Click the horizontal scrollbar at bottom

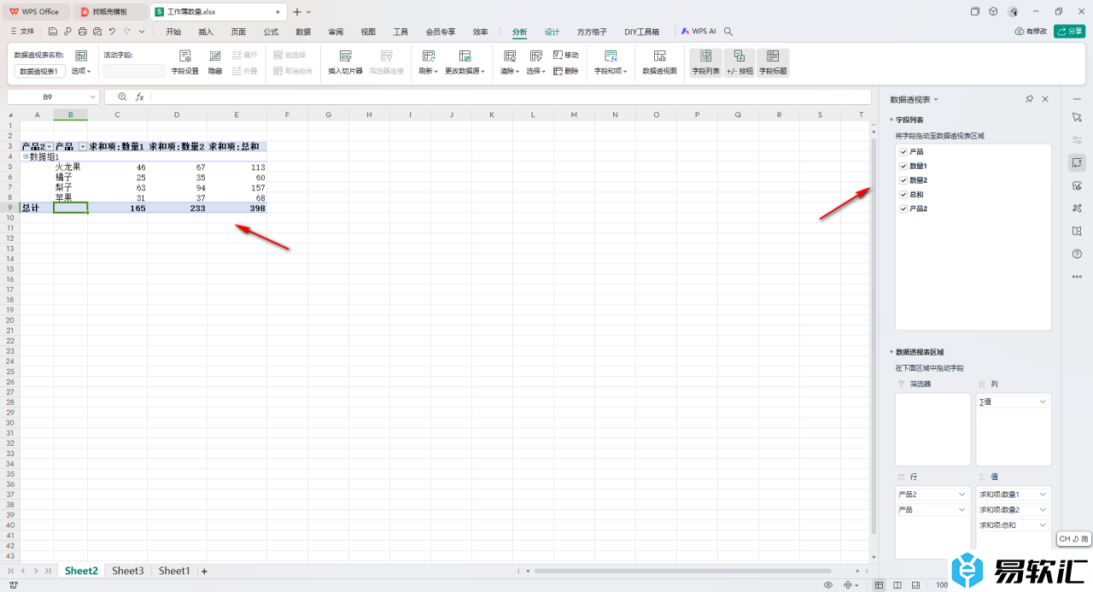click(x=683, y=571)
